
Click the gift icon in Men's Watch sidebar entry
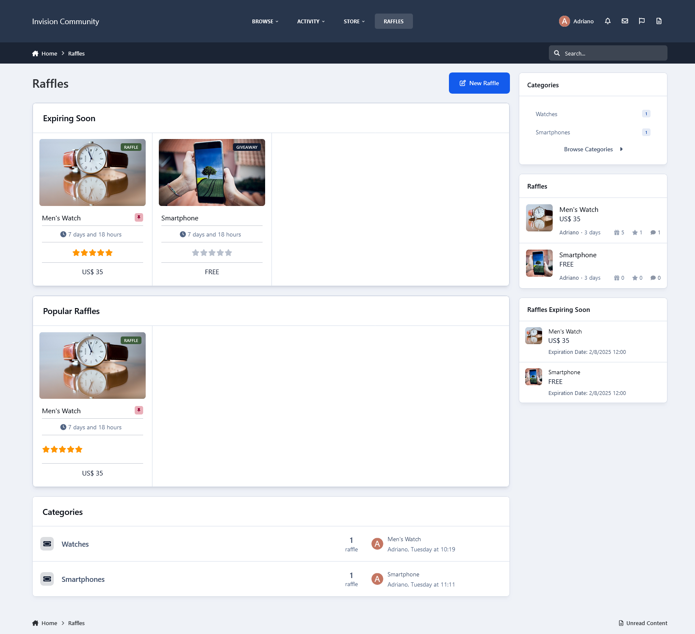[617, 232]
